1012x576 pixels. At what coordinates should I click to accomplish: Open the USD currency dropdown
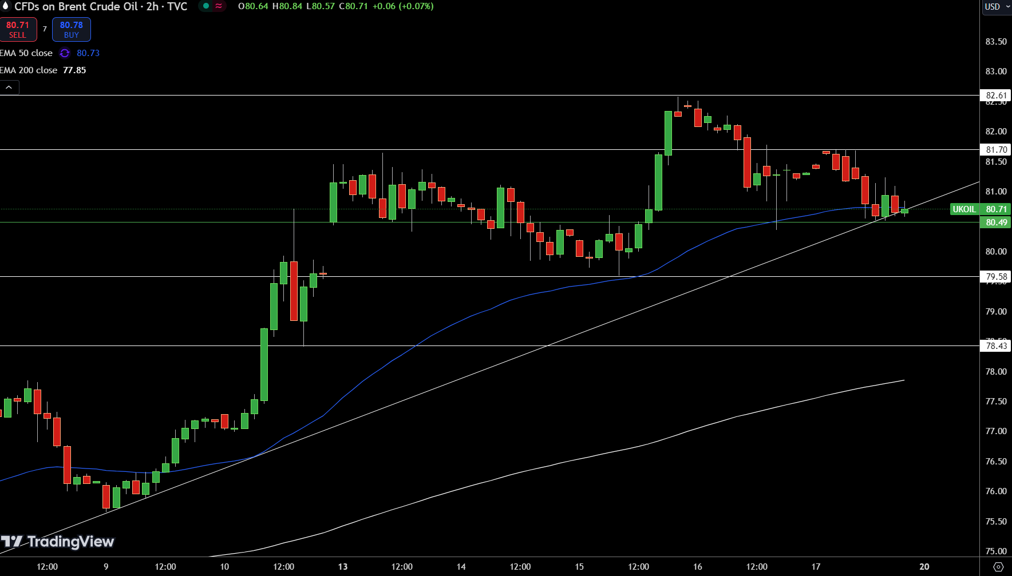point(997,7)
